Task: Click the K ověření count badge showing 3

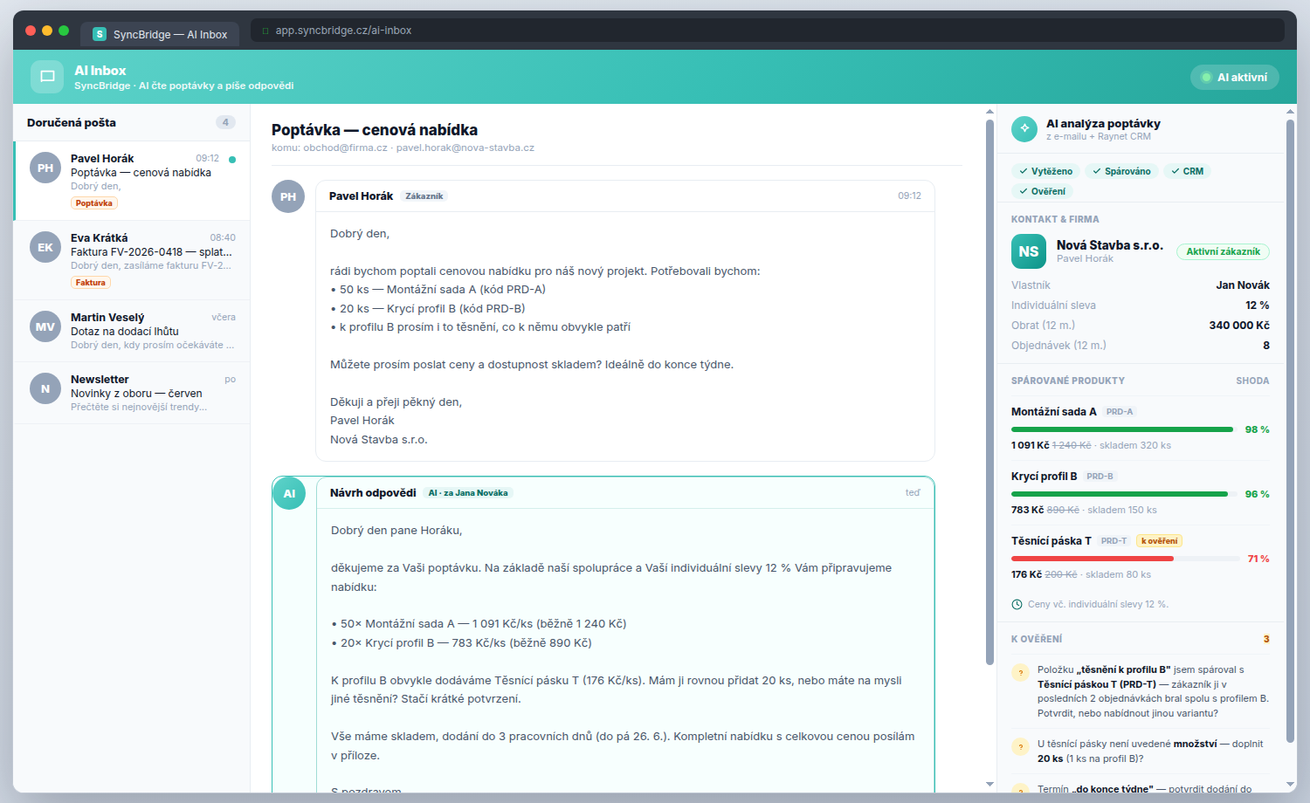Action: pyautogui.click(x=1266, y=639)
